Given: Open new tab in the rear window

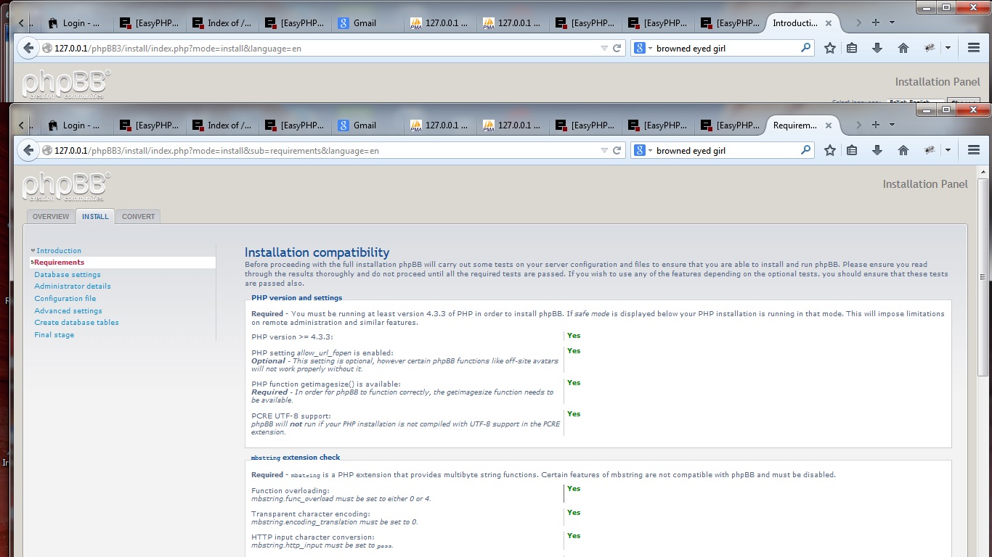Looking at the screenshot, I should tap(876, 22).
